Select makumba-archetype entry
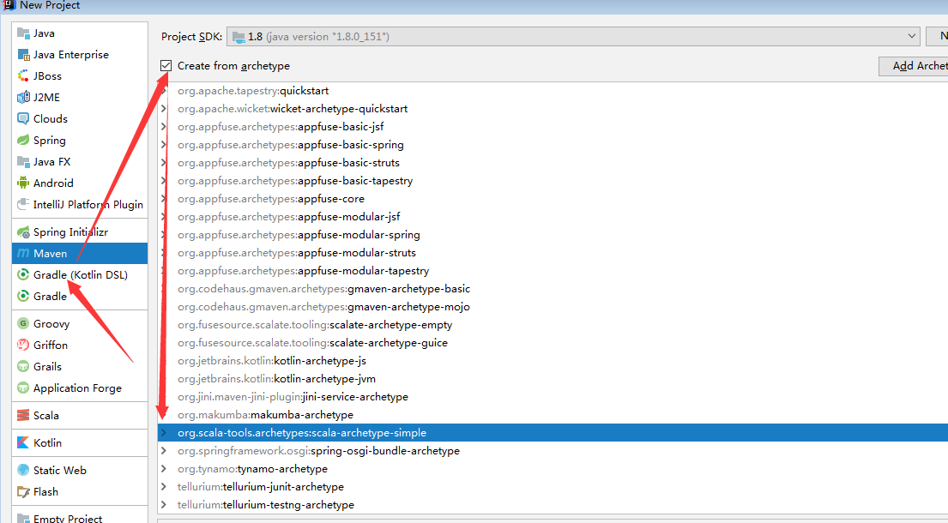948x523 pixels. 265,415
